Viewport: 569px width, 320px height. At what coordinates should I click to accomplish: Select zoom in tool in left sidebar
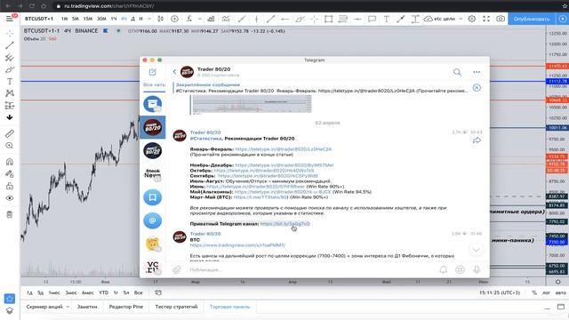pyautogui.click(x=10, y=146)
